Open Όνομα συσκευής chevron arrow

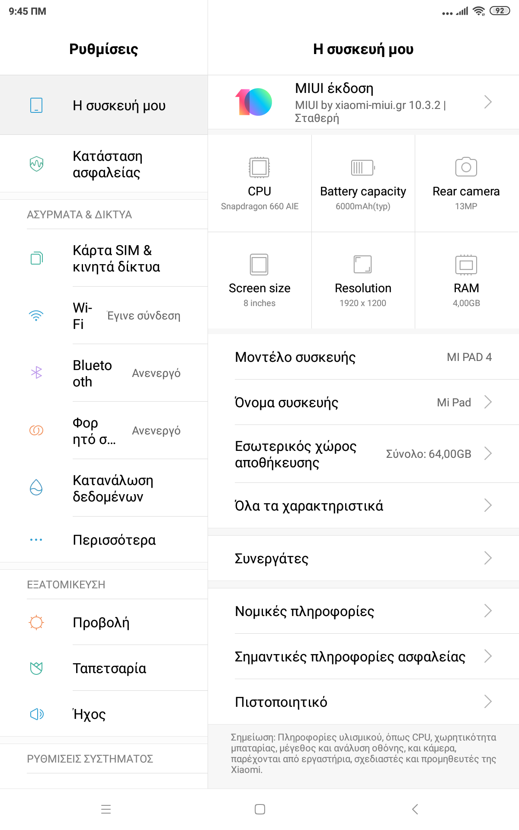tap(488, 402)
